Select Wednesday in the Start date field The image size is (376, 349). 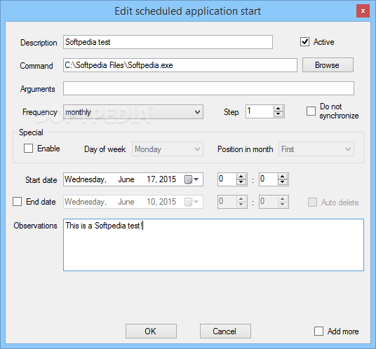pos(86,179)
